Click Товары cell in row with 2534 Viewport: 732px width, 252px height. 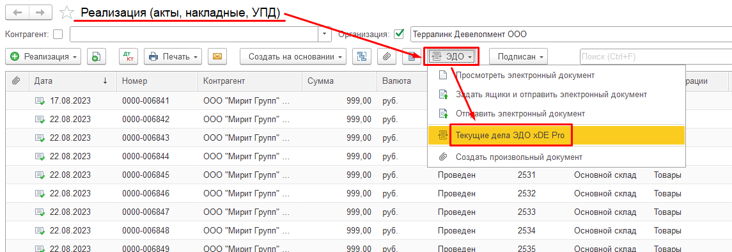click(667, 230)
